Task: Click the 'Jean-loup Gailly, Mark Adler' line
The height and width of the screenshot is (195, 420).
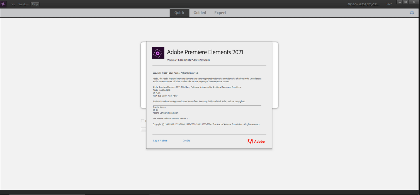Action: tap(165, 96)
